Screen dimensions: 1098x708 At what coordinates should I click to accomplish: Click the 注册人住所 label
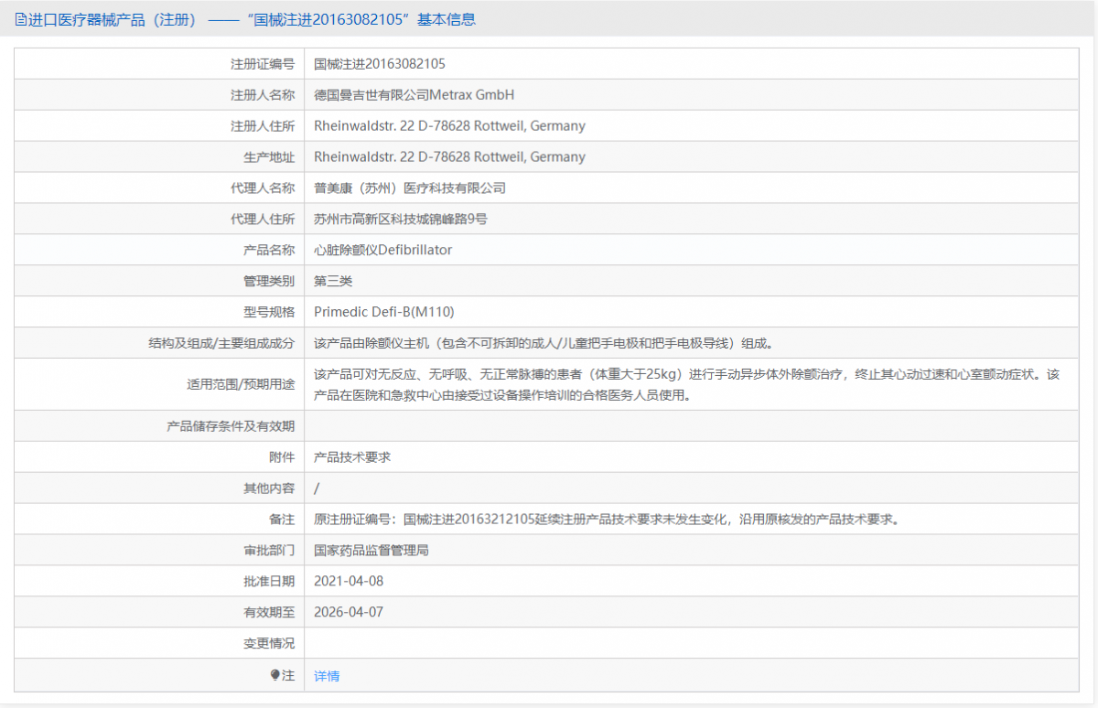pos(263,126)
